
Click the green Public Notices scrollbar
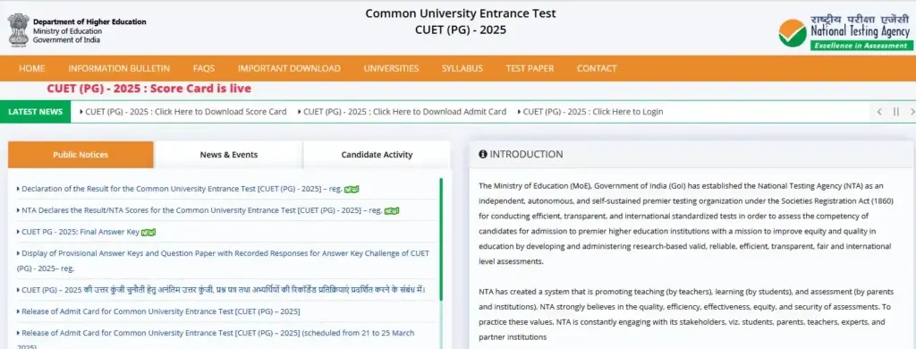point(441,239)
